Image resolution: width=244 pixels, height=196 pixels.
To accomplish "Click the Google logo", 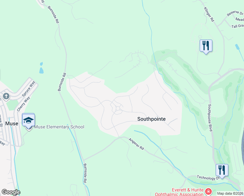I will tap(11, 192).
